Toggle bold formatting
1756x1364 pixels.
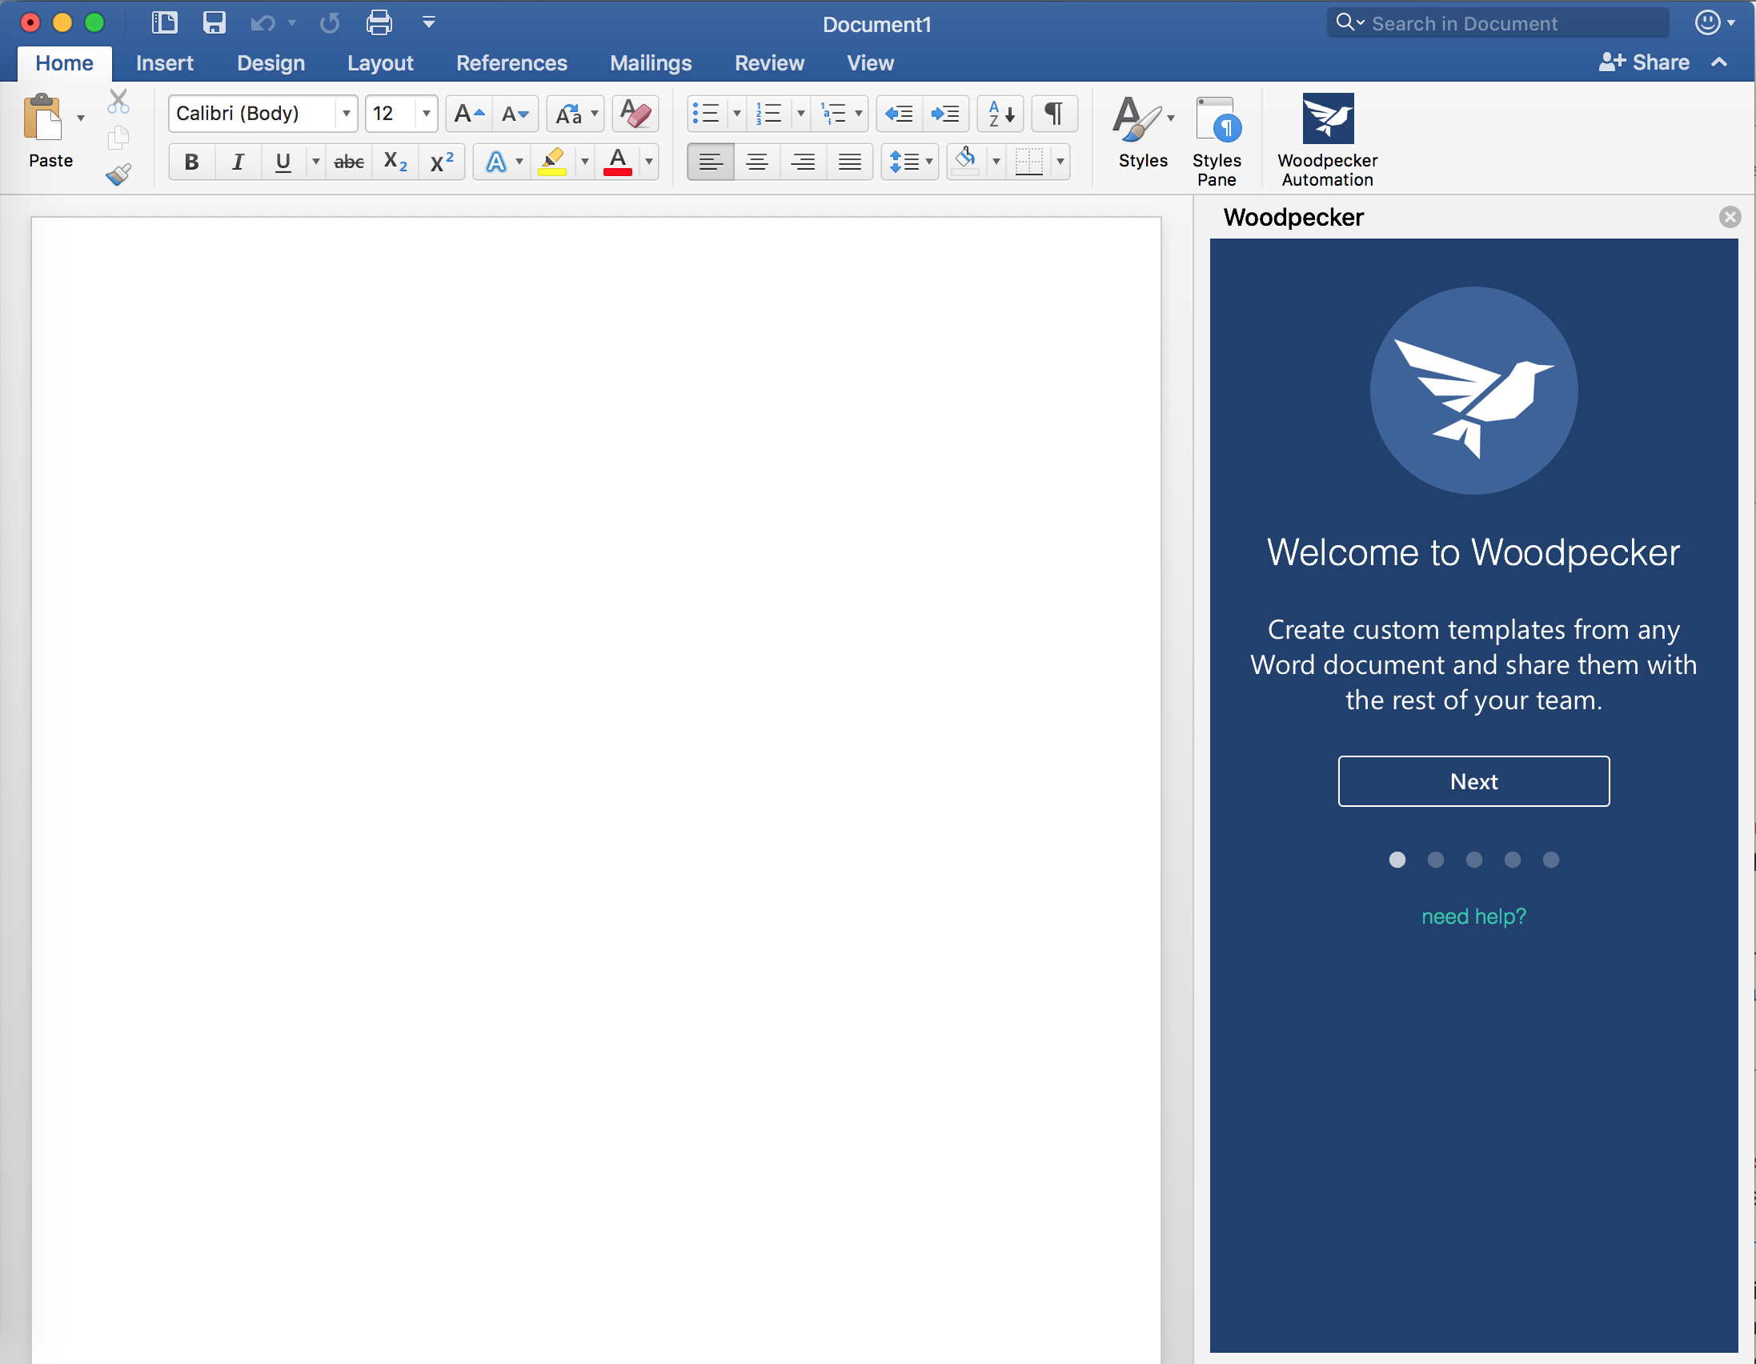point(191,162)
